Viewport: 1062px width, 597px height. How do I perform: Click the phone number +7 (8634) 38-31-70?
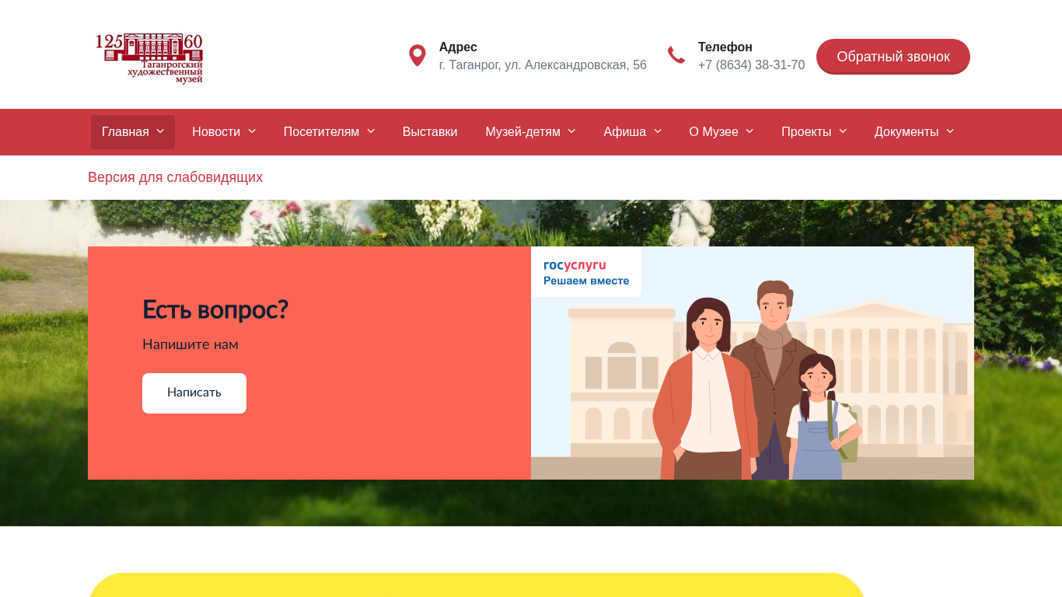751,65
